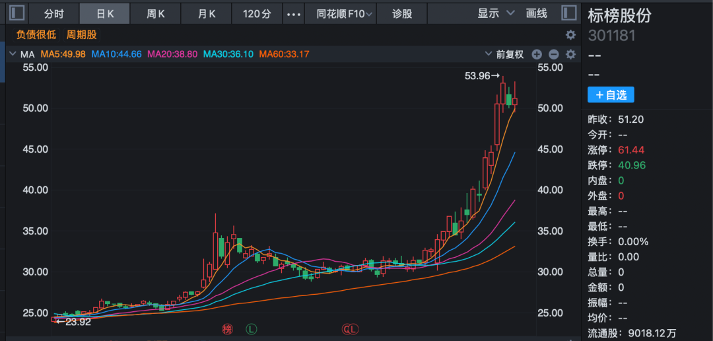Open the MA indicator settings gear
Screen dimensions: 713x341
(x=570, y=54)
